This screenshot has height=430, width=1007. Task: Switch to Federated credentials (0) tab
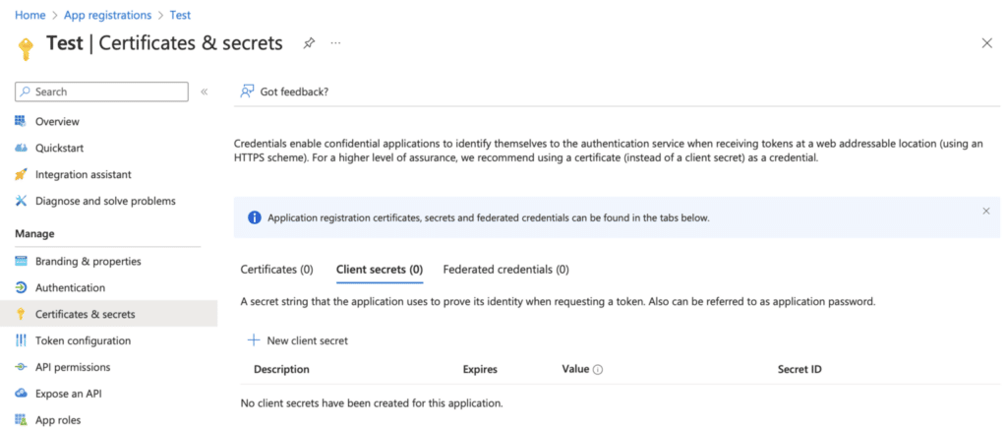[506, 270]
